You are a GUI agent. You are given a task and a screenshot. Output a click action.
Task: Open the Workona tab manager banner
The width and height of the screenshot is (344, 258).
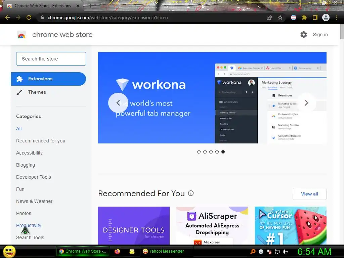pyautogui.click(x=212, y=98)
